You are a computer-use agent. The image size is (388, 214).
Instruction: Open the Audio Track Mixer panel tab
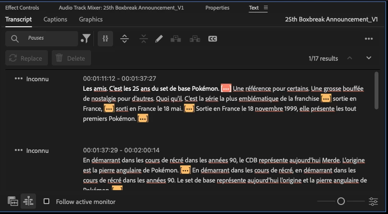pyautogui.click(x=121, y=8)
